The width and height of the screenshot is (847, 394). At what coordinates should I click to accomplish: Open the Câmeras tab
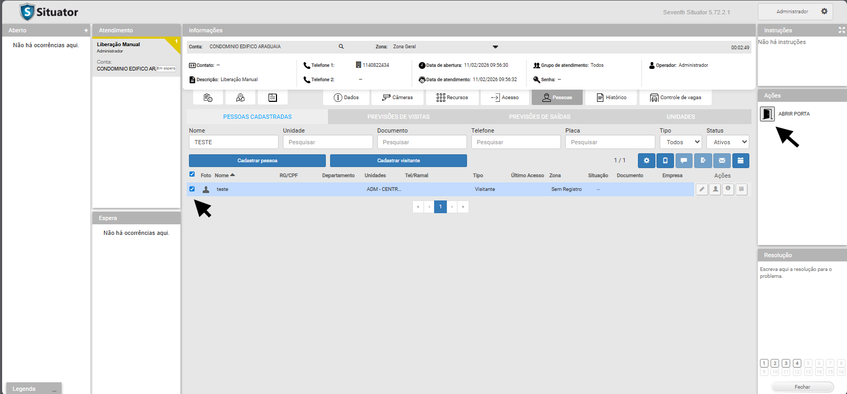coord(397,98)
